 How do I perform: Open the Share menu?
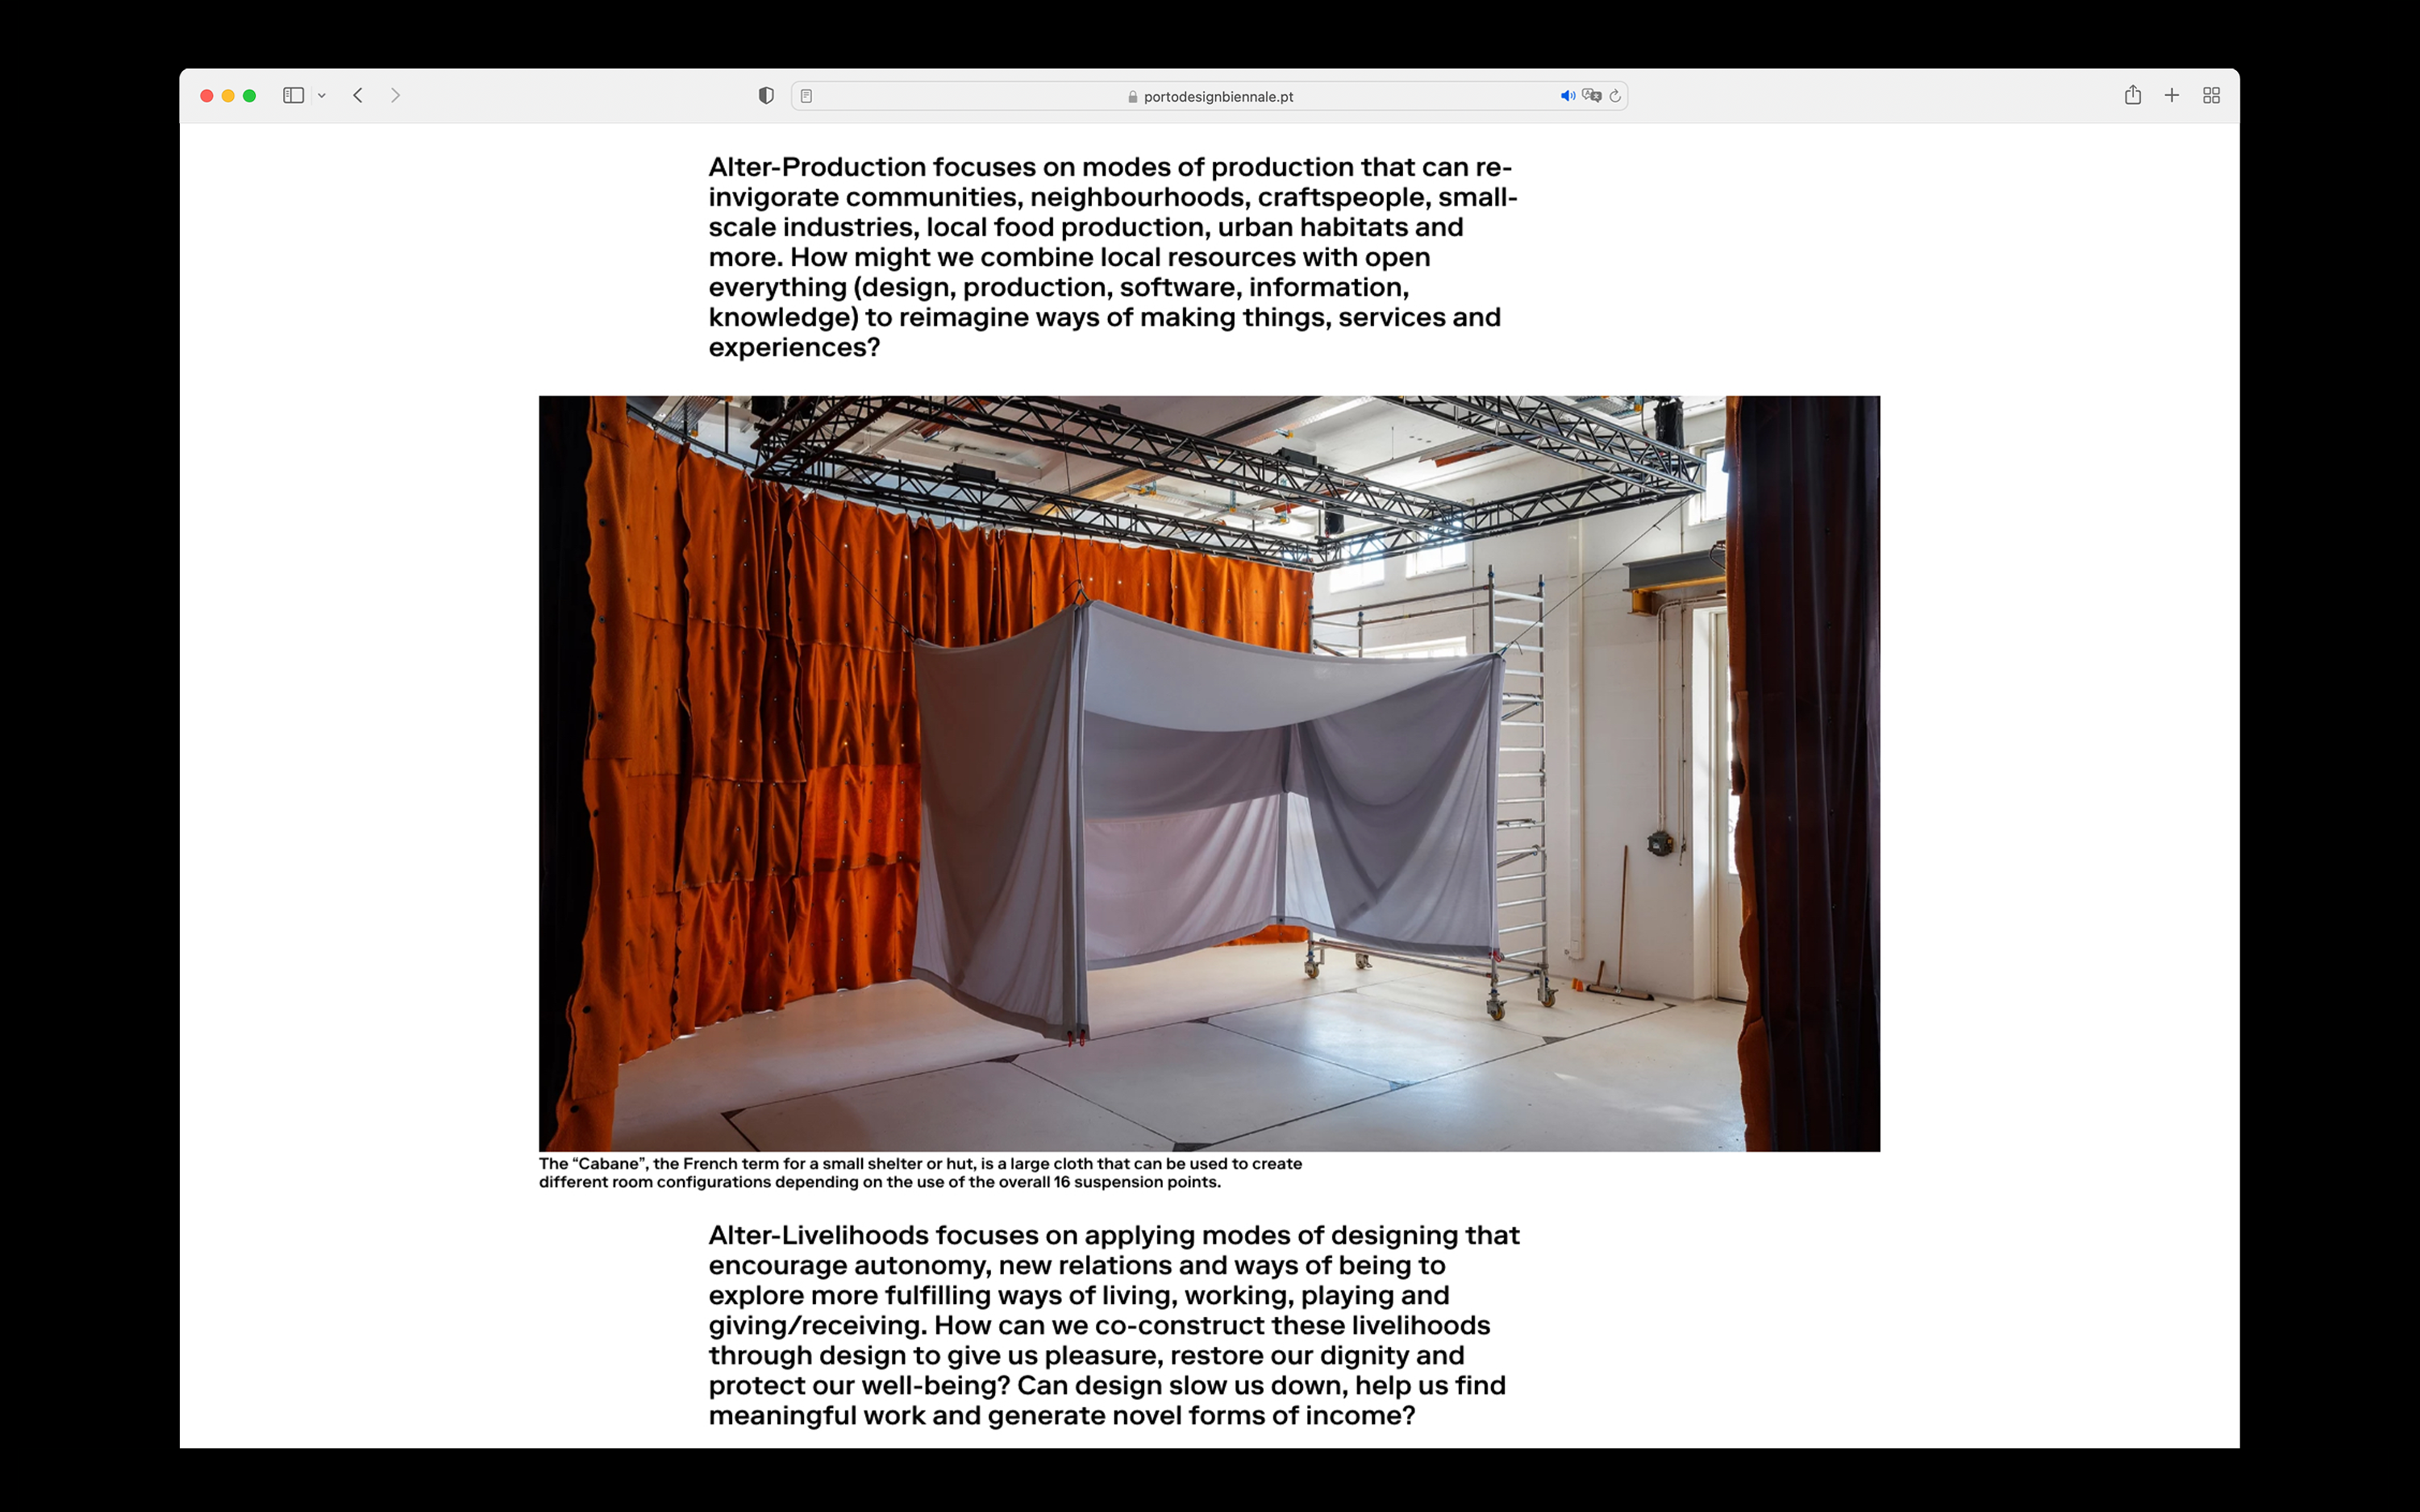pyautogui.click(x=2132, y=96)
